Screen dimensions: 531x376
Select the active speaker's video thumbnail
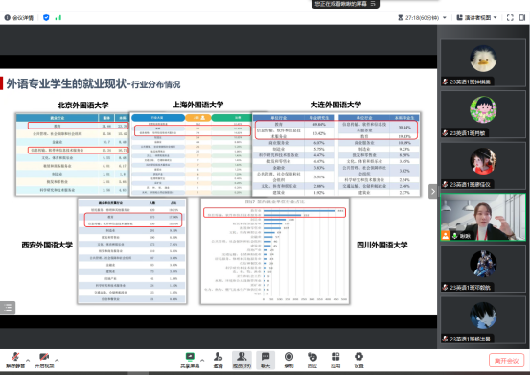click(483, 218)
